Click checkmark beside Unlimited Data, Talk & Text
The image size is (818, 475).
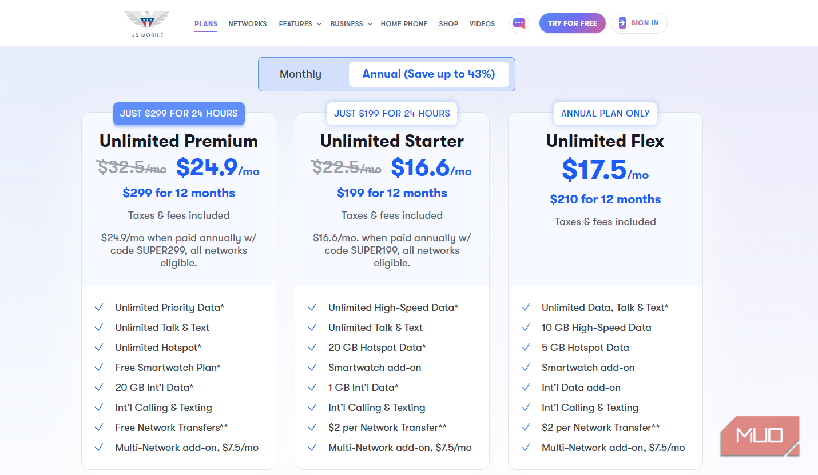(x=526, y=308)
